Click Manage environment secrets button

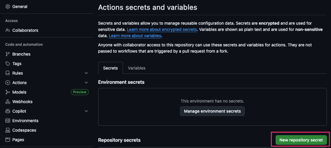tap(212, 111)
